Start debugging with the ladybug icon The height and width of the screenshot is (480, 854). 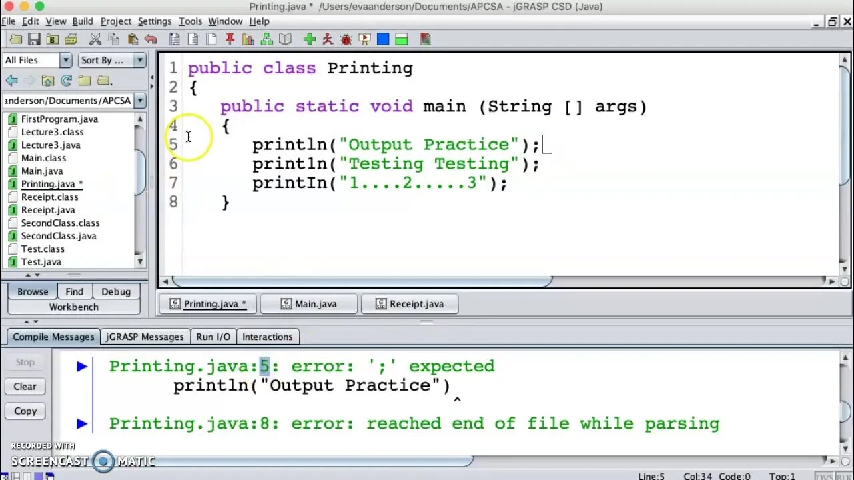click(x=346, y=39)
